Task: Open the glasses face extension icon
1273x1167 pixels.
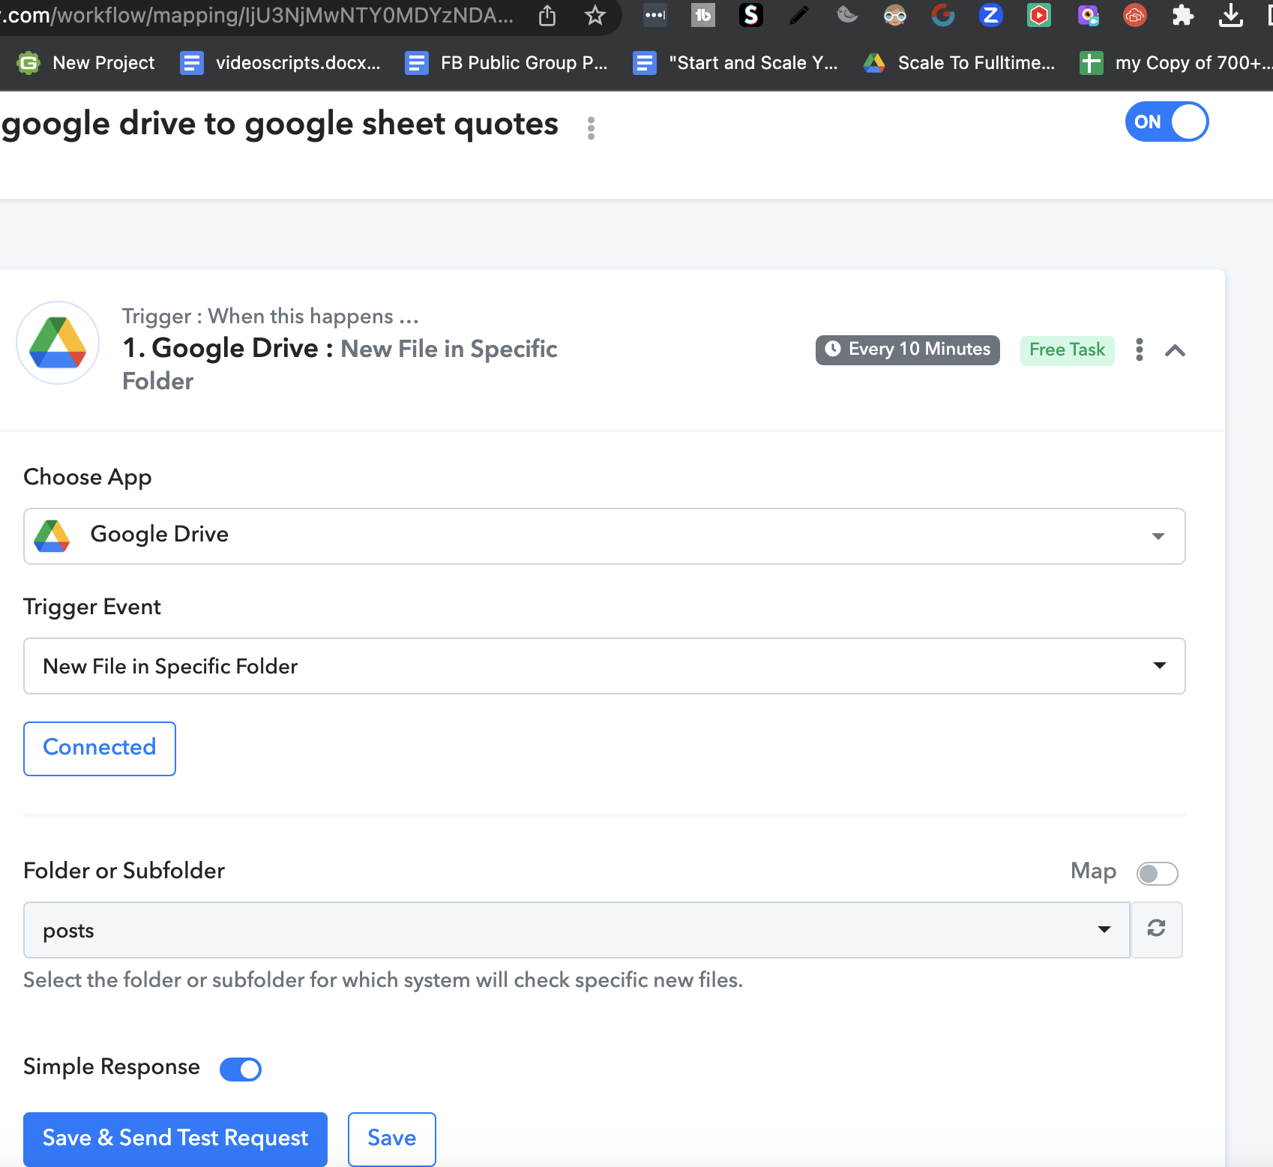Action: click(x=895, y=15)
